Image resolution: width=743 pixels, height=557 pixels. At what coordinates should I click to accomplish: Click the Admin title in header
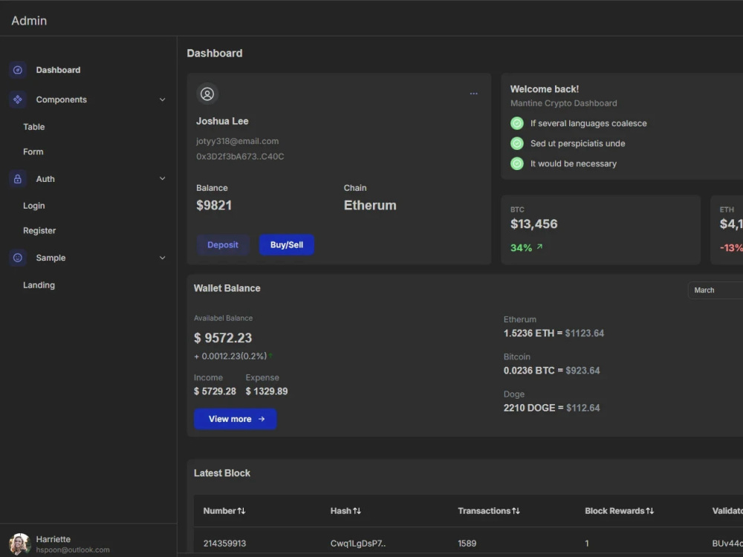(30, 21)
